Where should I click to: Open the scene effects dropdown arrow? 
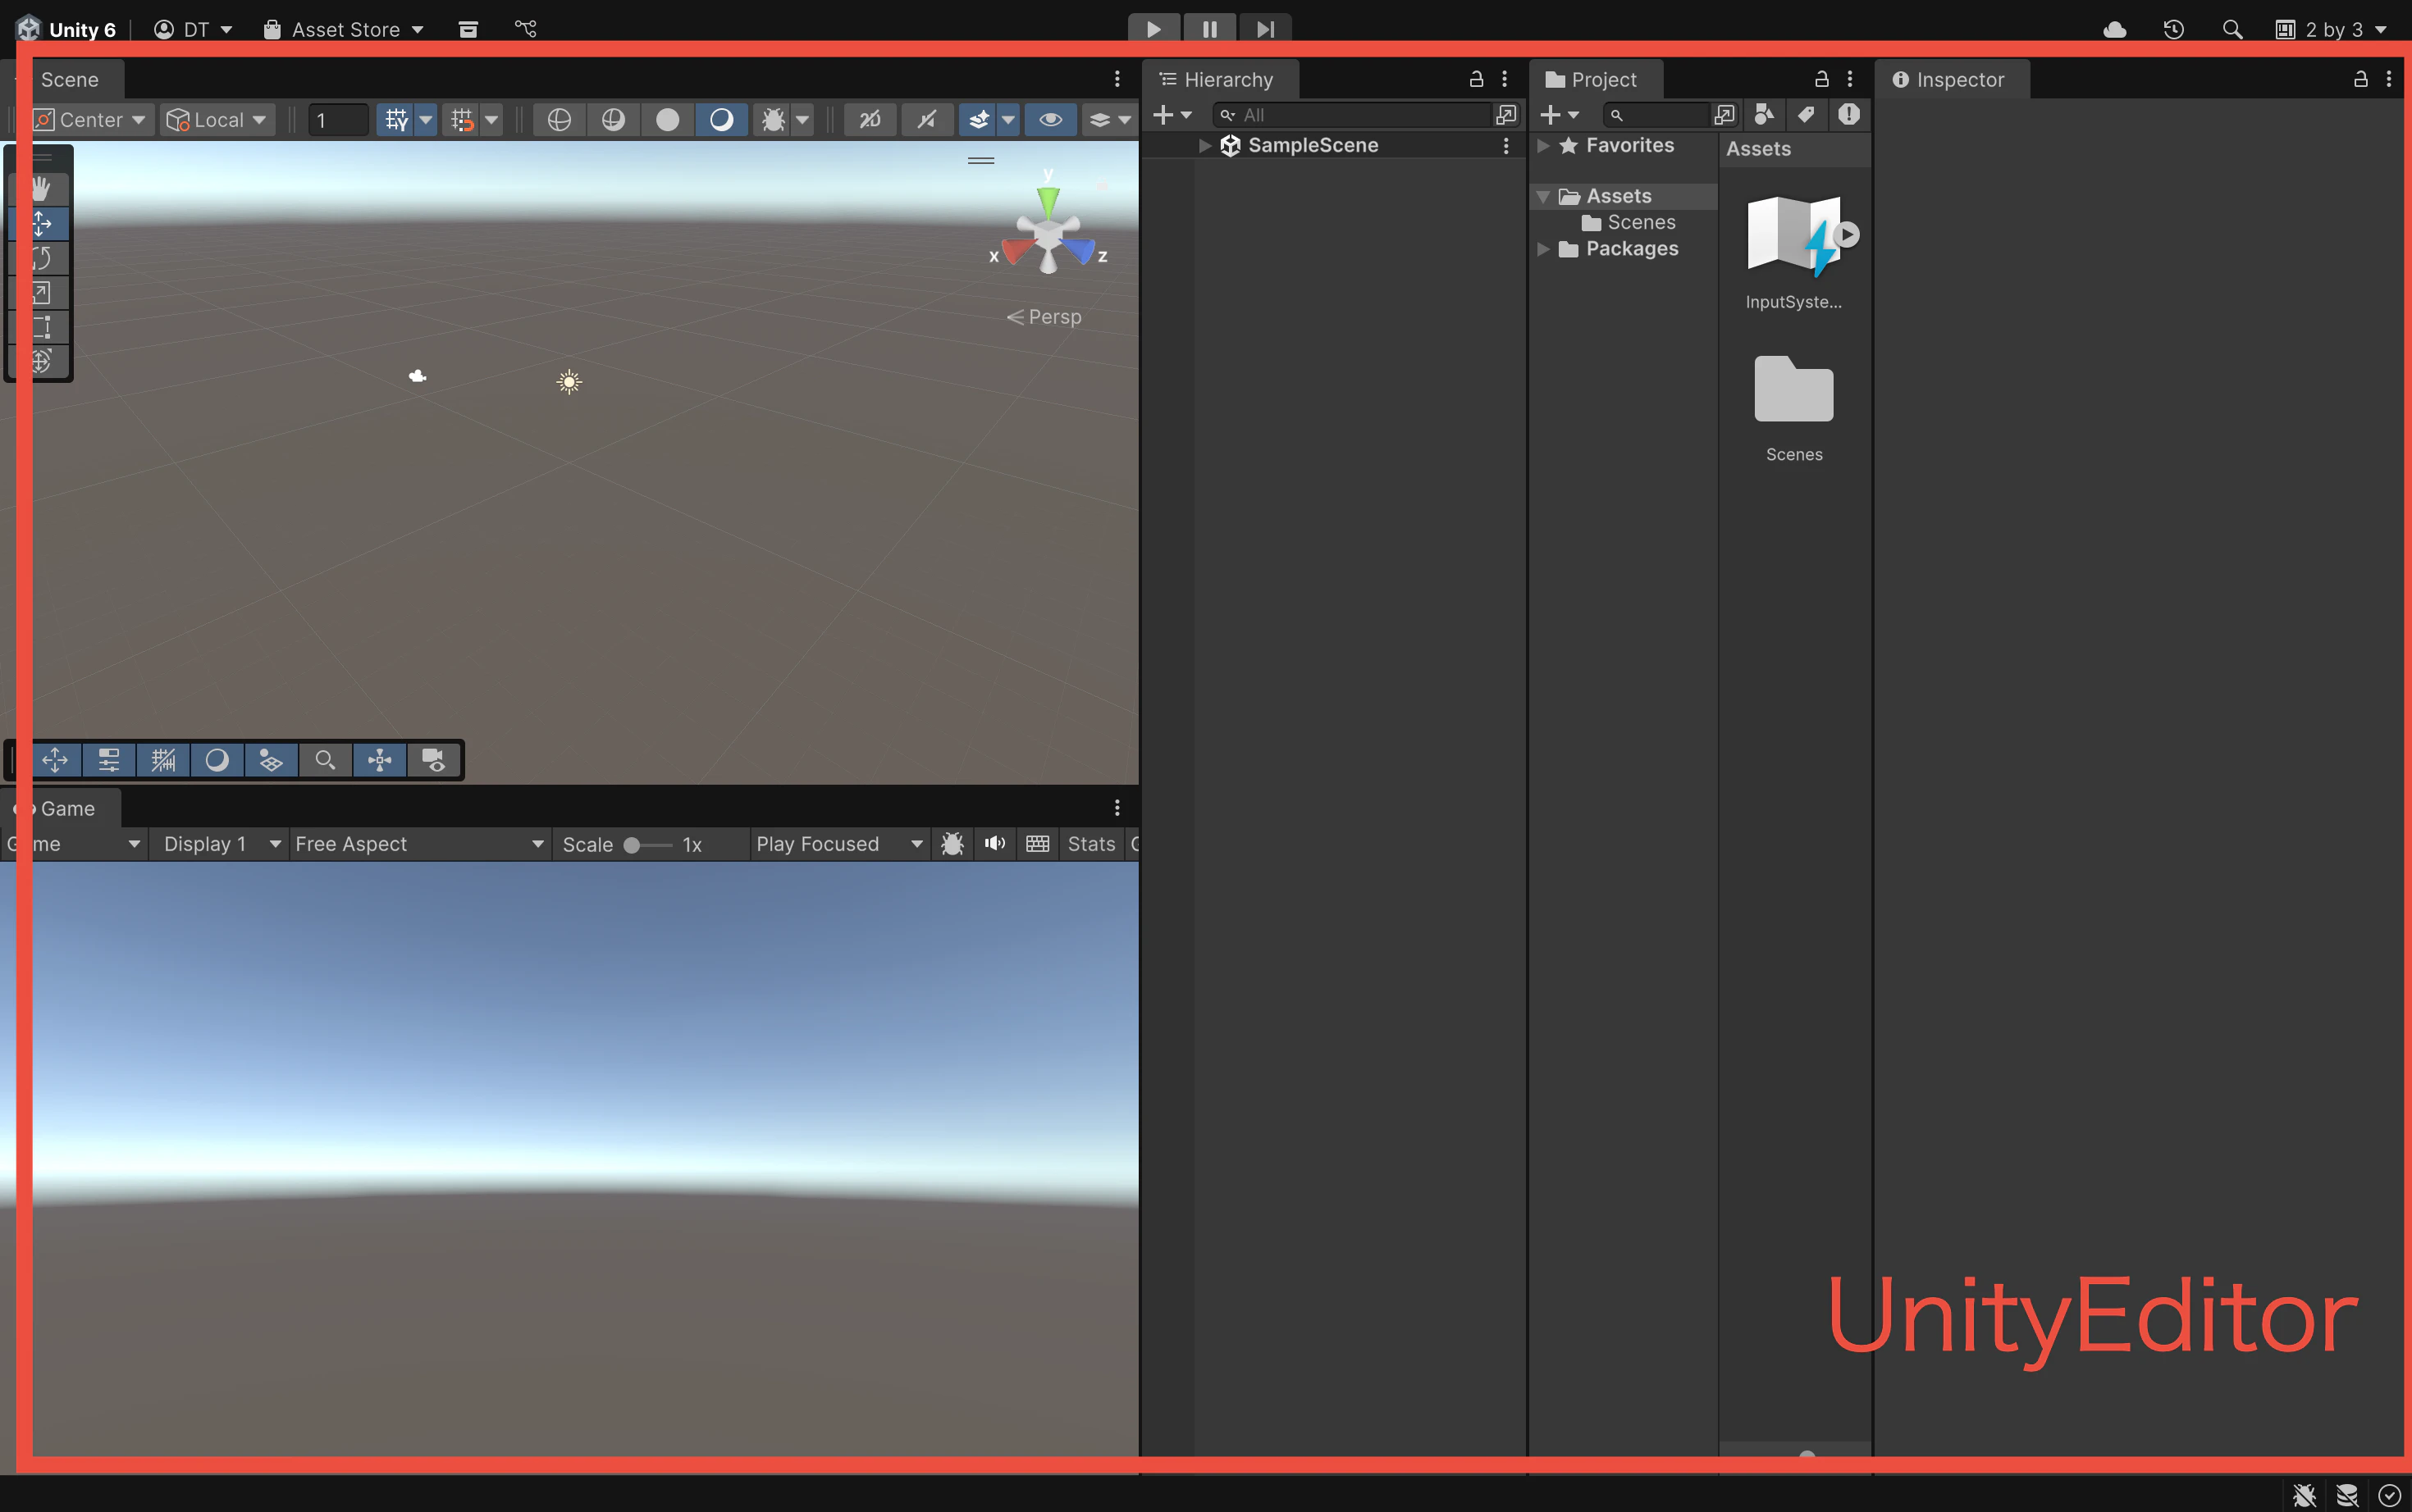coord(1008,120)
